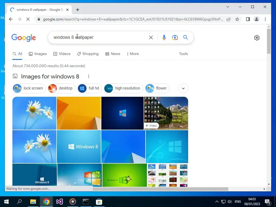The width and height of the screenshot is (276, 207).
Task: Open the Windows 8 text logo thumbnail
Action: point(79,147)
